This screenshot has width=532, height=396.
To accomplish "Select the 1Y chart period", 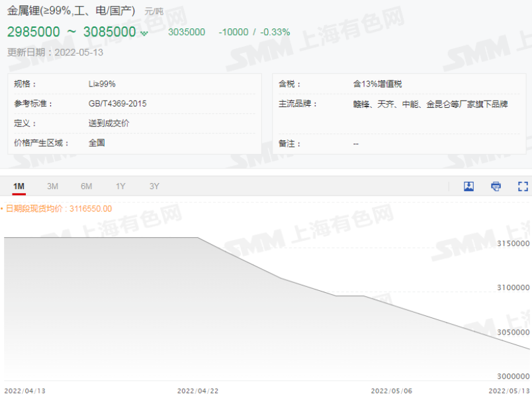I will click(x=120, y=186).
